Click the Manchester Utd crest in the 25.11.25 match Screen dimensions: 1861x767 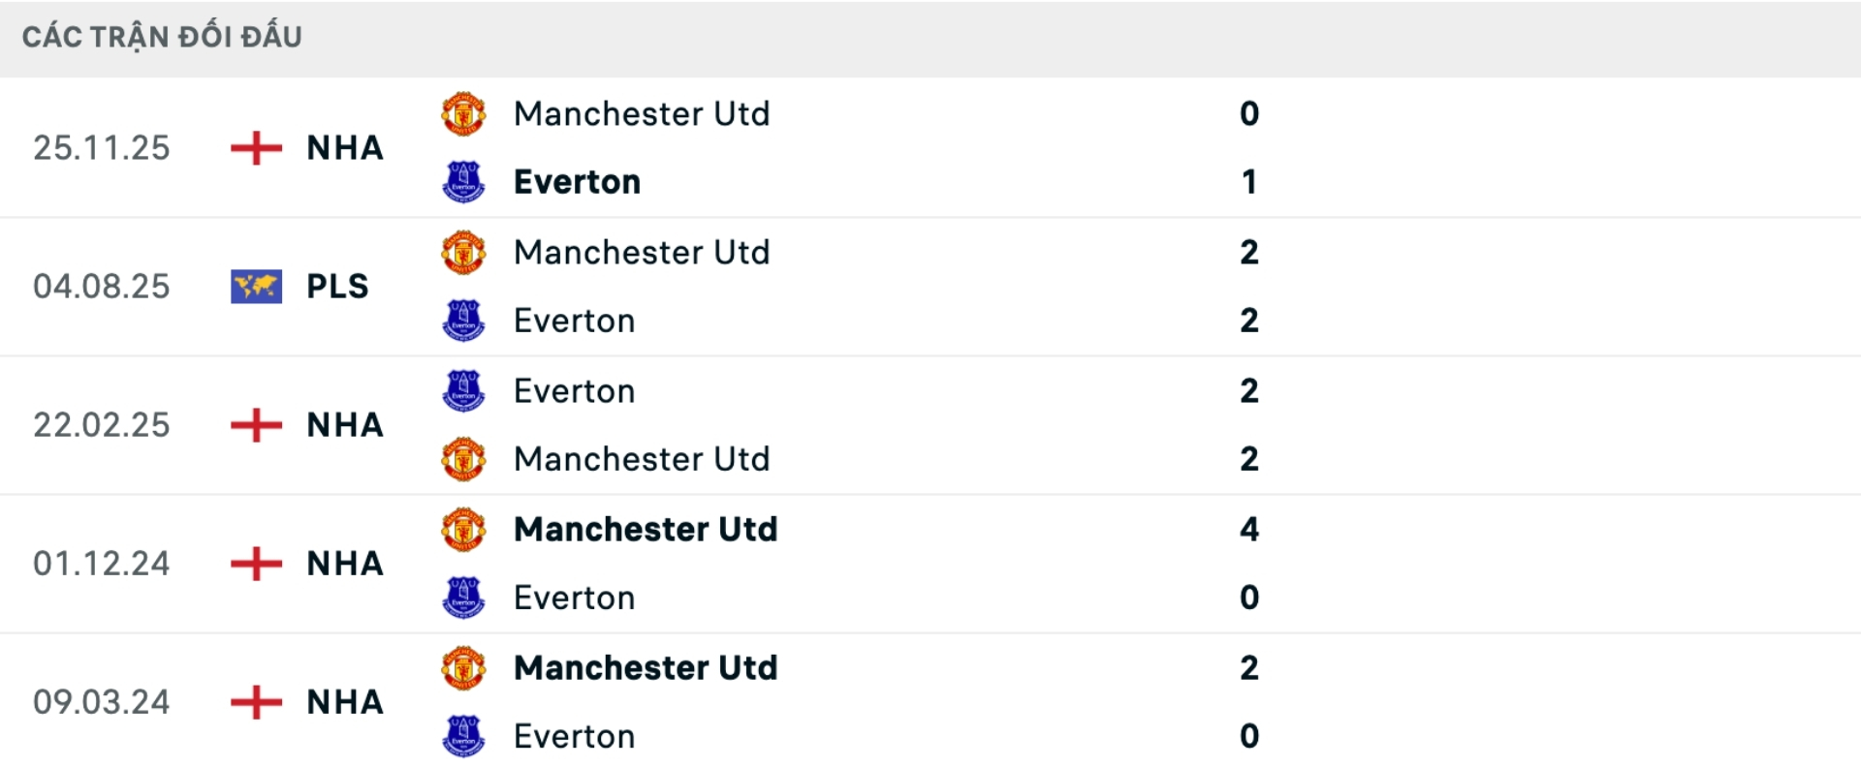tap(464, 114)
